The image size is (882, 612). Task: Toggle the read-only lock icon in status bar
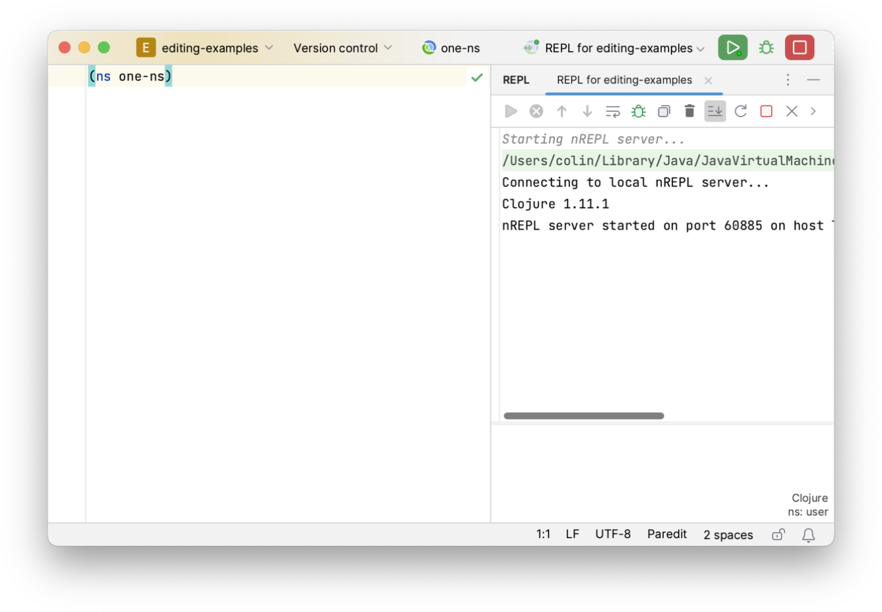tap(778, 535)
